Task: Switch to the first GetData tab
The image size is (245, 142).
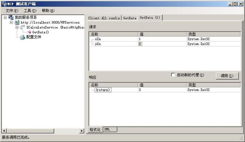Action: tap(130, 18)
